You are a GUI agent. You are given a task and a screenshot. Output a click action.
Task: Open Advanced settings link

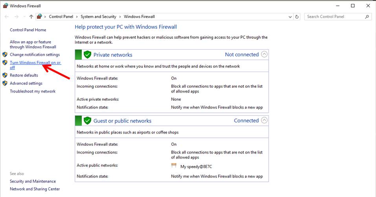pyautogui.click(x=26, y=83)
